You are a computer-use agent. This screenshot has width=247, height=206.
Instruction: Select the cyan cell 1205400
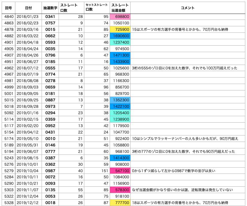click(120, 113)
